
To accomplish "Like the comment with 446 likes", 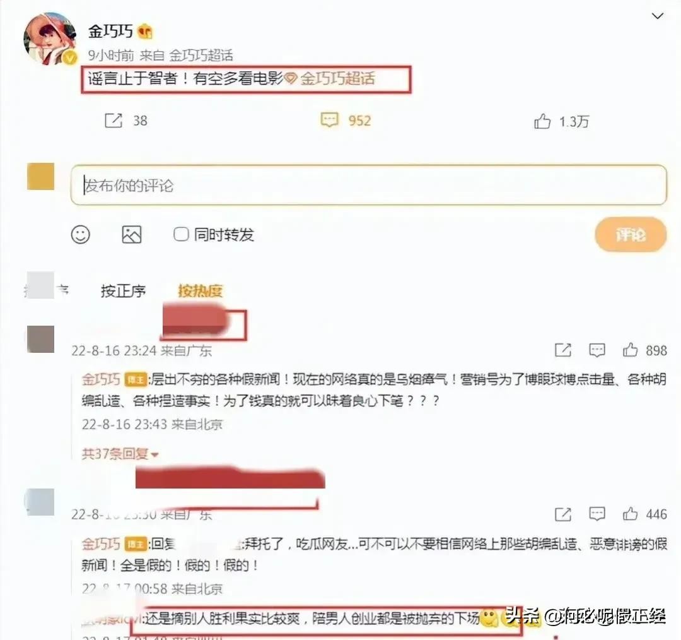I will (630, 514).
